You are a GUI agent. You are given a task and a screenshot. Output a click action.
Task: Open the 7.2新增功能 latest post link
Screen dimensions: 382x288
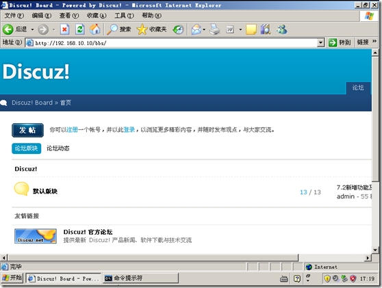pos(354,187)
